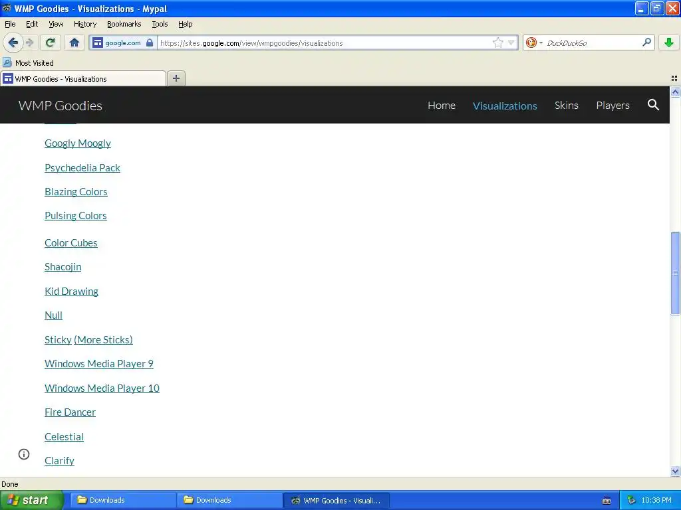Open the Pulsing Colors link
This screenshot has height=510, width=681.
pyautogui.click(x=76, y=216)
